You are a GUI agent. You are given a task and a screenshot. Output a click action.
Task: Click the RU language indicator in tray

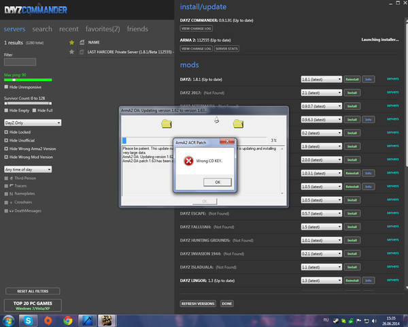point(326,320)
